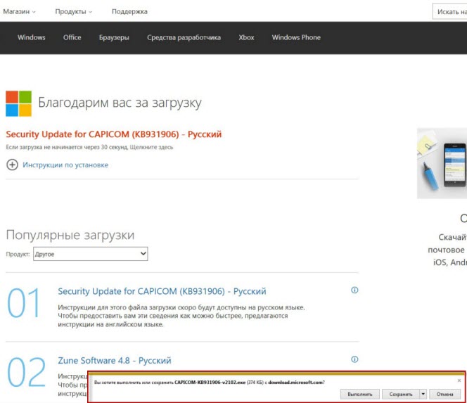Open 'Zune Software 4.8 - Русский' link
467x403 pixels.
pos(115,360)
